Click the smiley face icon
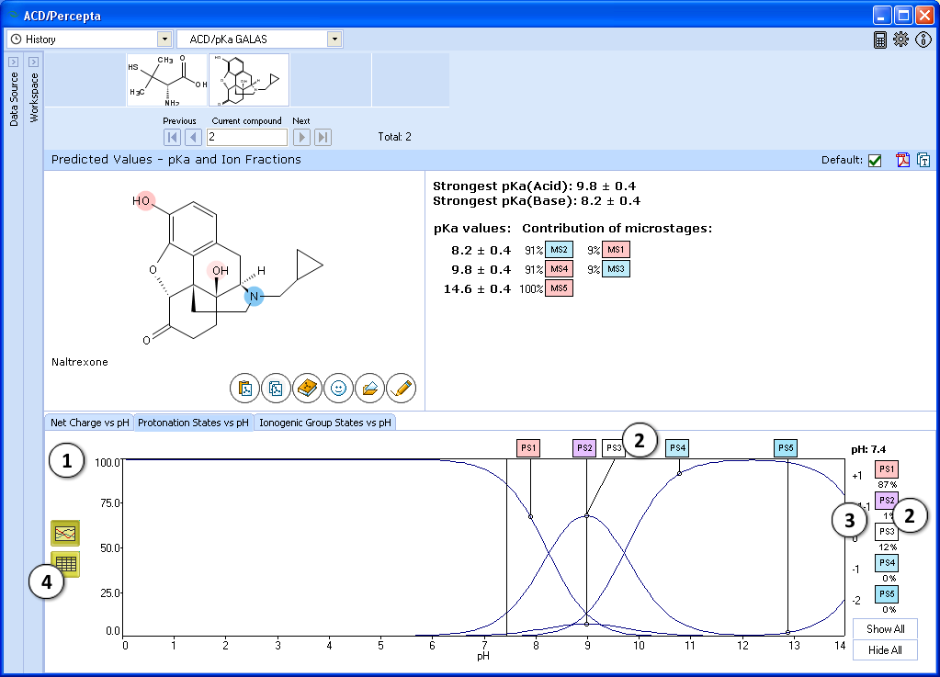 pos(339,389)
